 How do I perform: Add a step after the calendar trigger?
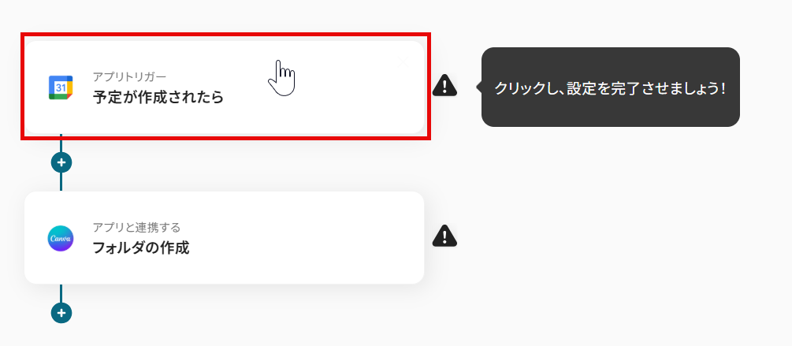click(x=61, y=162)
